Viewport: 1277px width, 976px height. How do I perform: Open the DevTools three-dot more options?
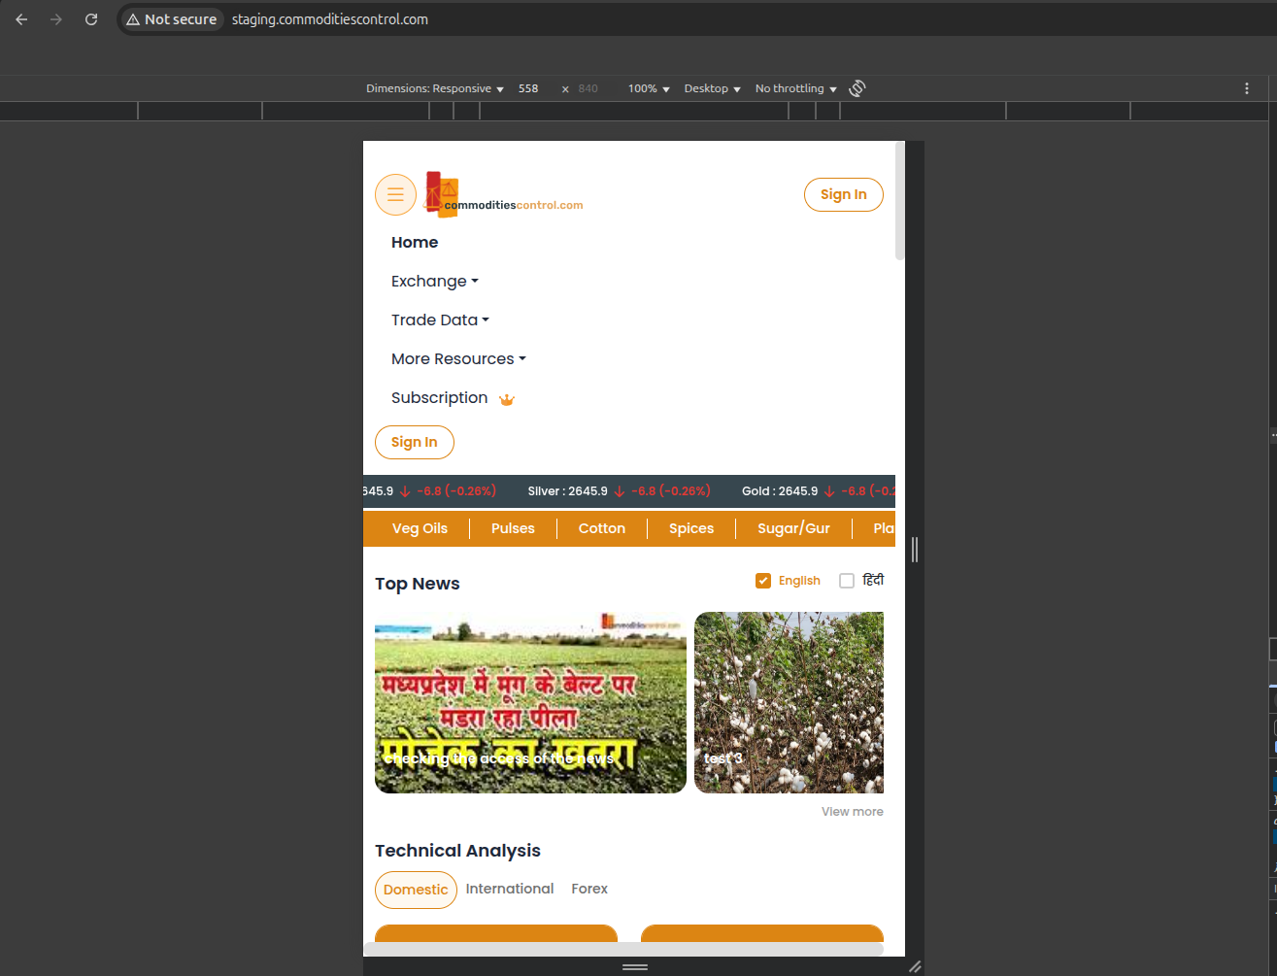[1247, 88]
